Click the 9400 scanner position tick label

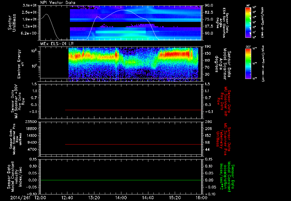click(x=32, y=143)
